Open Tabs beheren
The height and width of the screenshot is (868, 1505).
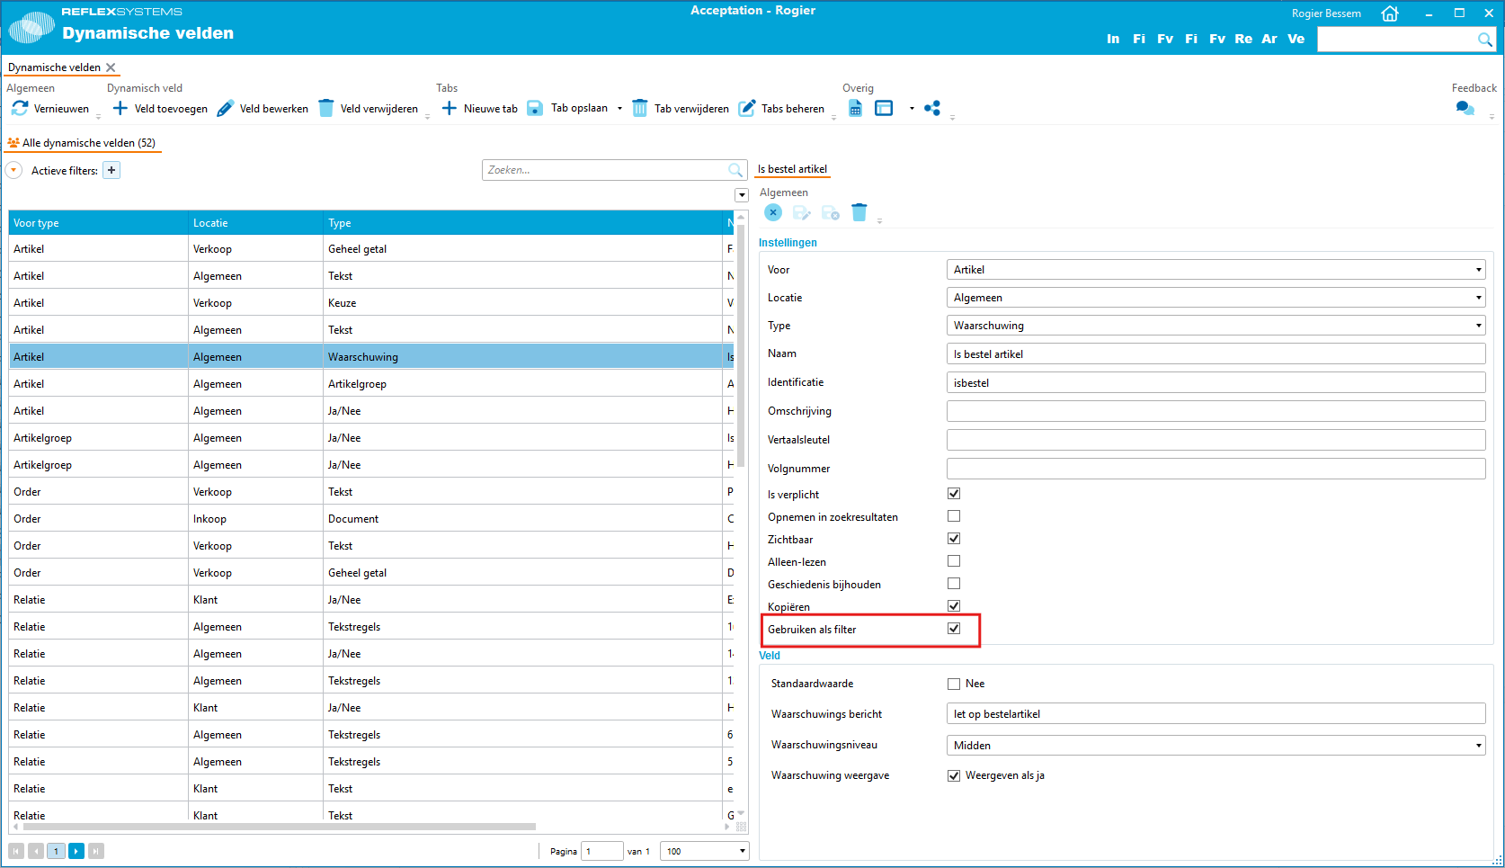click(x=781, y=109)
